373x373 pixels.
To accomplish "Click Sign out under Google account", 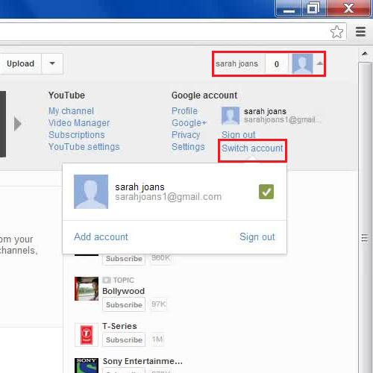I will pyautogui.click(x=239, y=135).
